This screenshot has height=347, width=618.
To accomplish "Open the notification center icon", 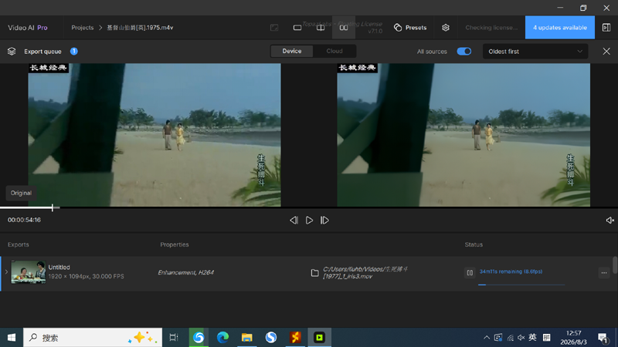I will [x=603, y=338].
